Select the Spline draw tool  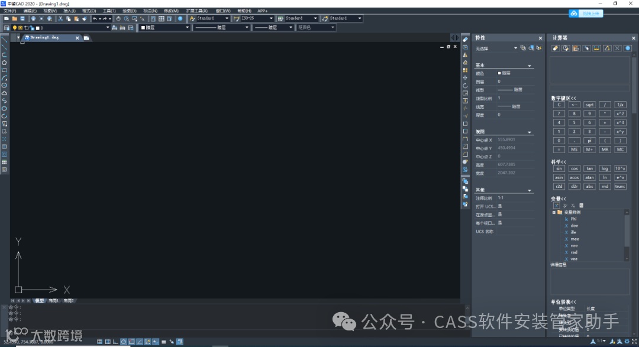tap(5, 100)
